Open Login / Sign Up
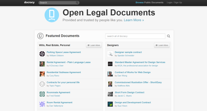This screenshot has height=111, width=207. click(x=174, y=3)
